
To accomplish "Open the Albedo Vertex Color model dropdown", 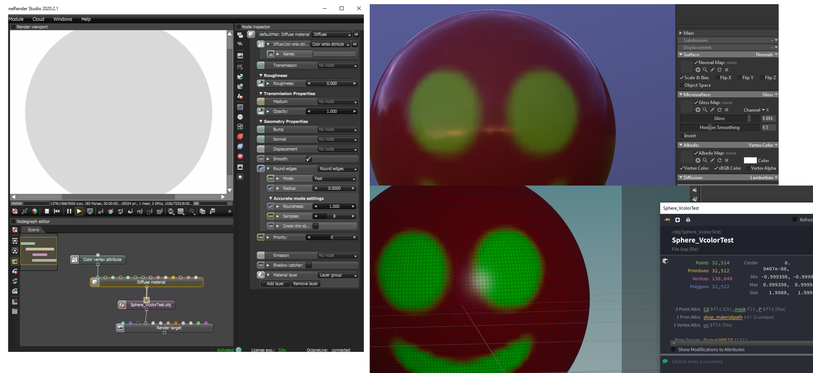I will tap(763, 145).
